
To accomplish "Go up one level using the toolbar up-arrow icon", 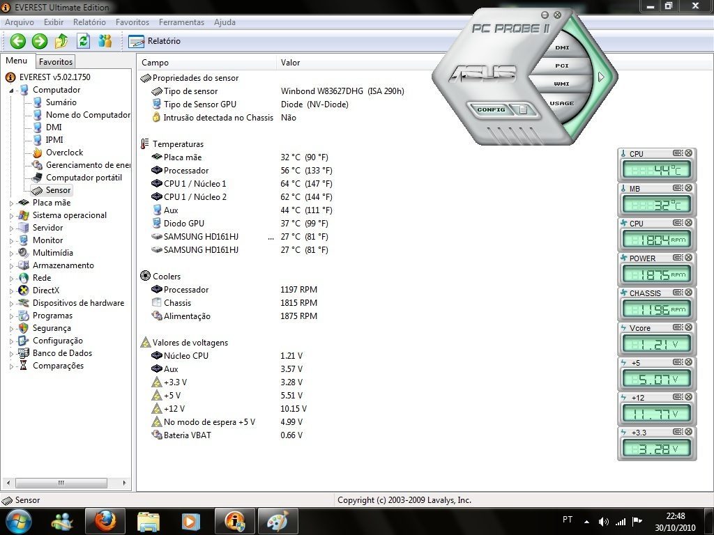I will (x=61, y=41).
